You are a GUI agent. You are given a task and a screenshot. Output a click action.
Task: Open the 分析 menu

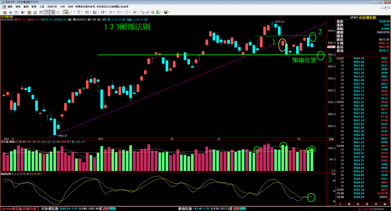pyautogui.click(x=62, y=7)
